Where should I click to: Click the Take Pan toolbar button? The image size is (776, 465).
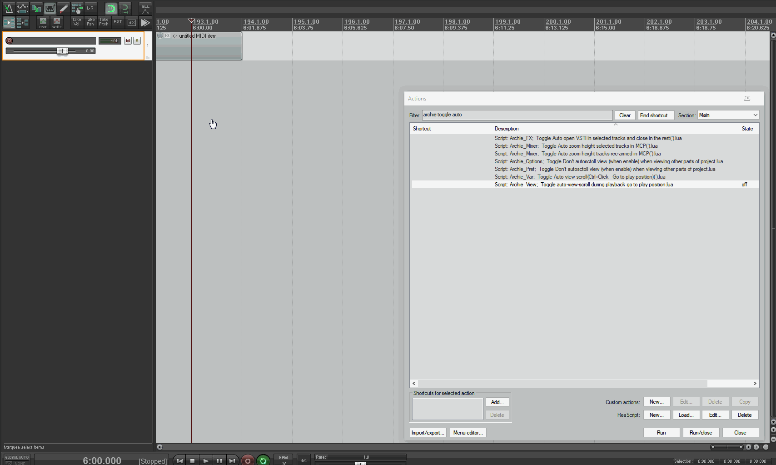[x=90, y=22]
